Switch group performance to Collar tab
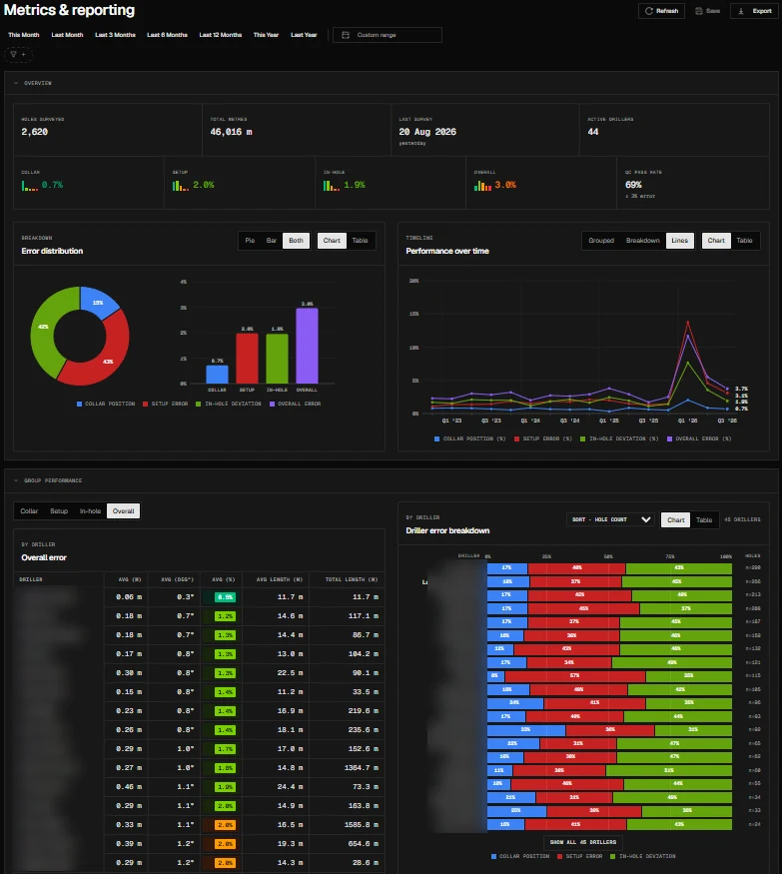782x874 pixels. (29, 511)
